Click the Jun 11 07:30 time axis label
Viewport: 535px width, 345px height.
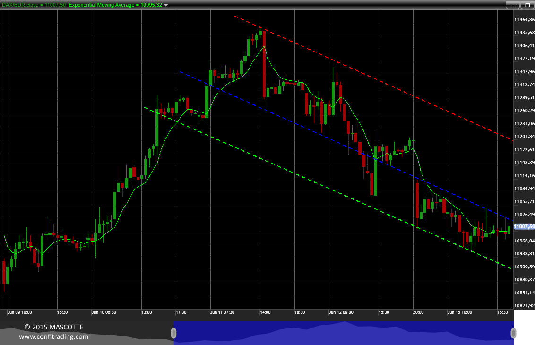[223, 312]
